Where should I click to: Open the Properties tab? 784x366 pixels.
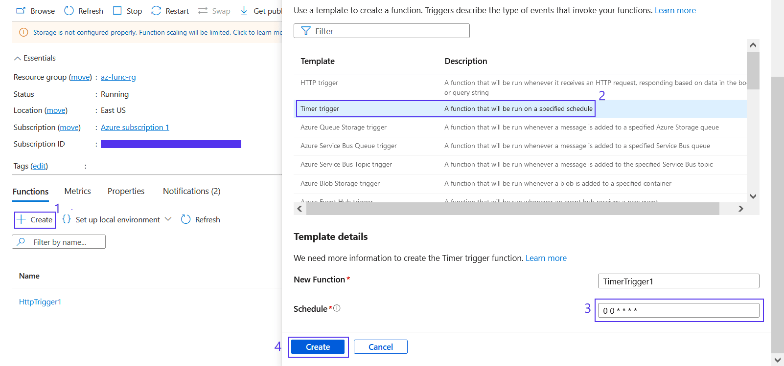click(x=126, y=191)
